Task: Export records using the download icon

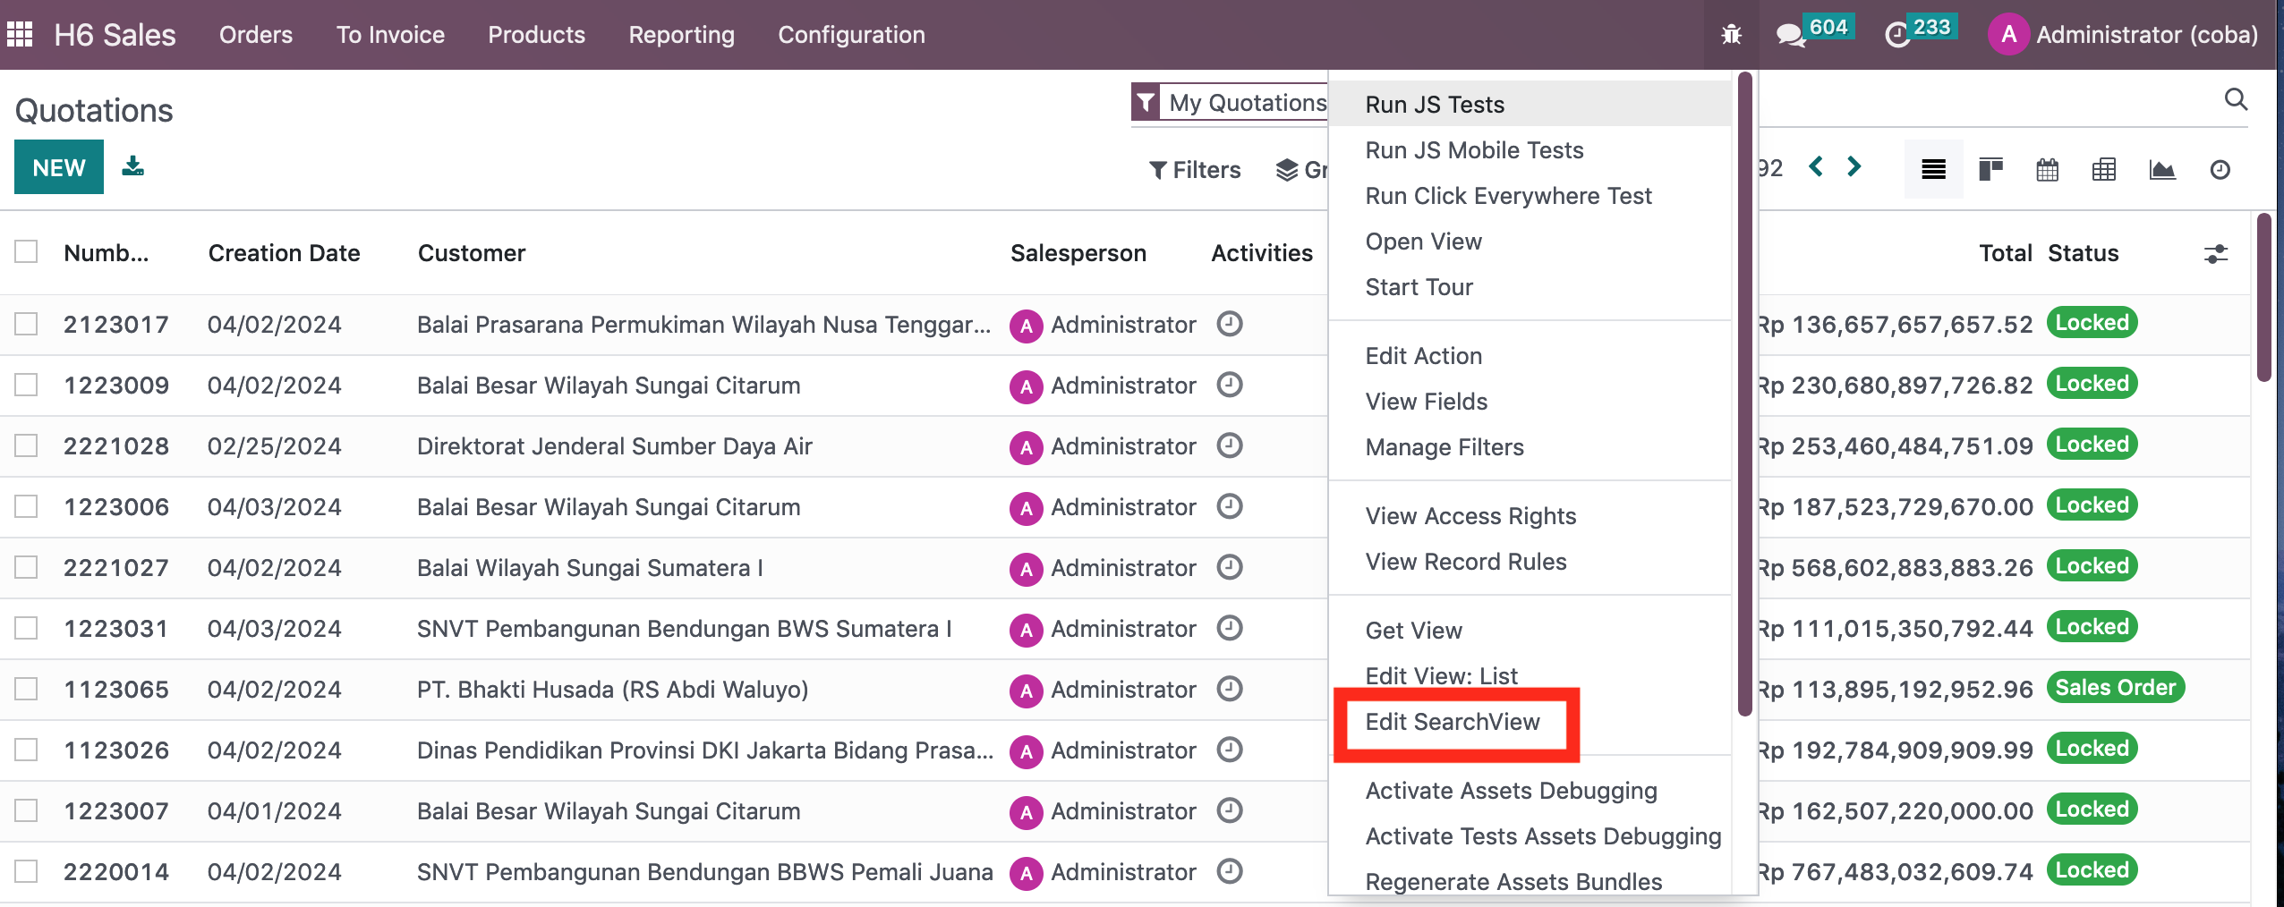Action: tap(132, 166)
